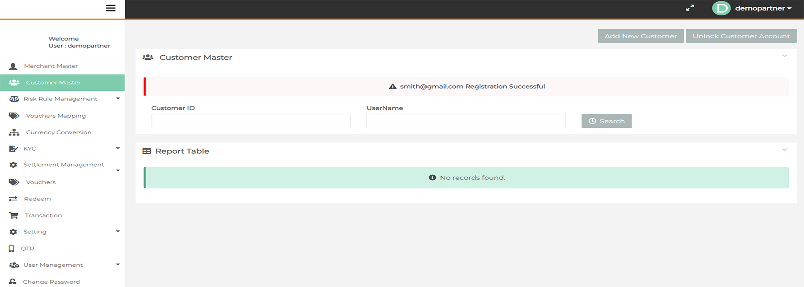Open Customer Master in the sidebar
804x287 pixels.
tap(53, 83)
